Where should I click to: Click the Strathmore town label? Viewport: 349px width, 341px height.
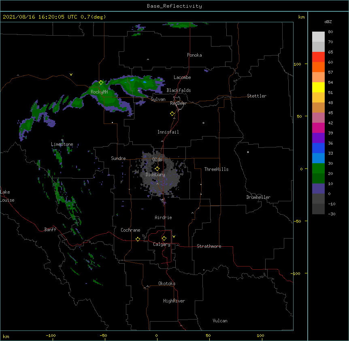(209, 246)
